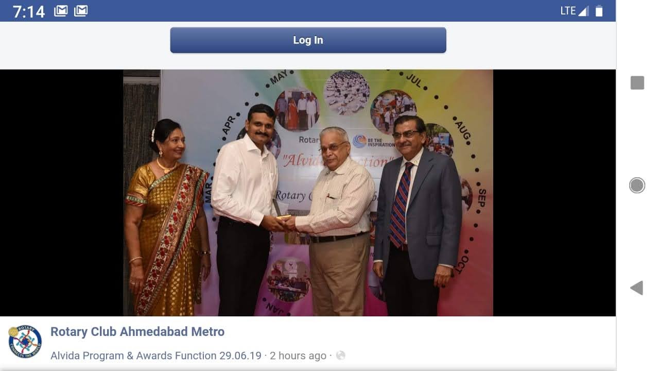Tap the LTE signal strength indicator
The image size is (659, 371).
(x=575, y=11)
